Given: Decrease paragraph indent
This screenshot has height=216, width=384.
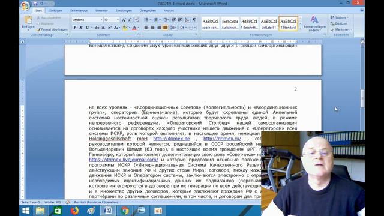Looking at the screenshot, I should (174, 20).
